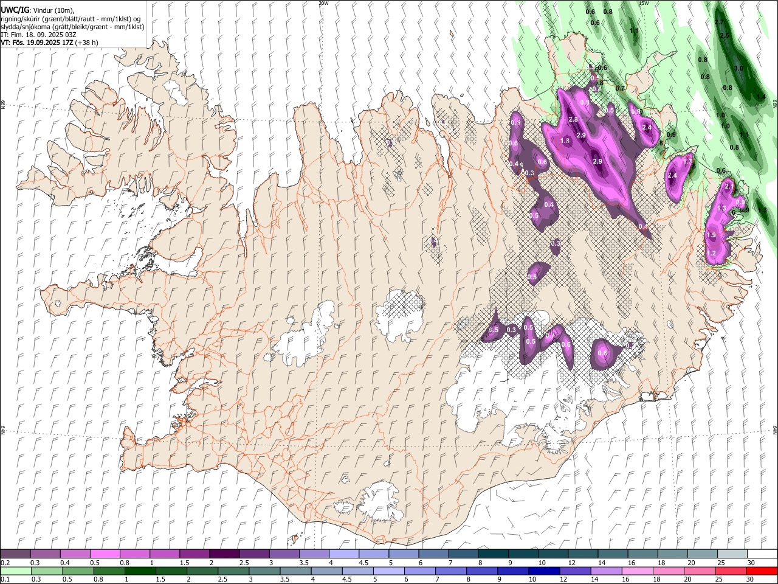Viewport: 778px width, 584px height.
Task: Select the snow legend swatch at 16
Action: coord(642,554)
